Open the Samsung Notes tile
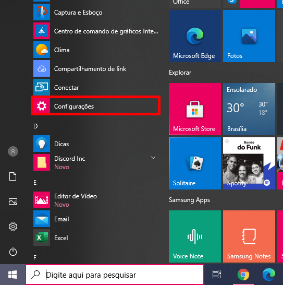Screen dimensions: 283x285 (x=249, y=236)
